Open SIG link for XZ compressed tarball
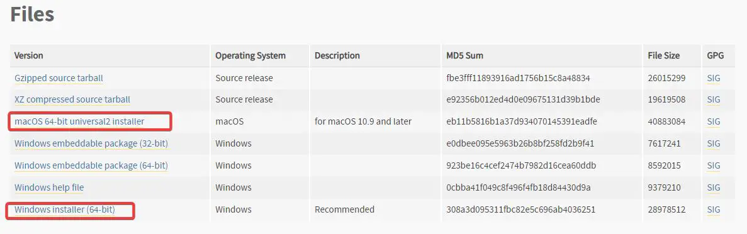The width and height of the screenshot is (747, 234). pos(714,99)
